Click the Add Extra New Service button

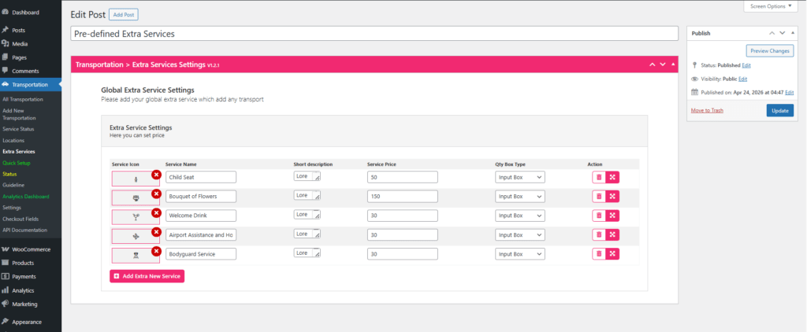147,276
